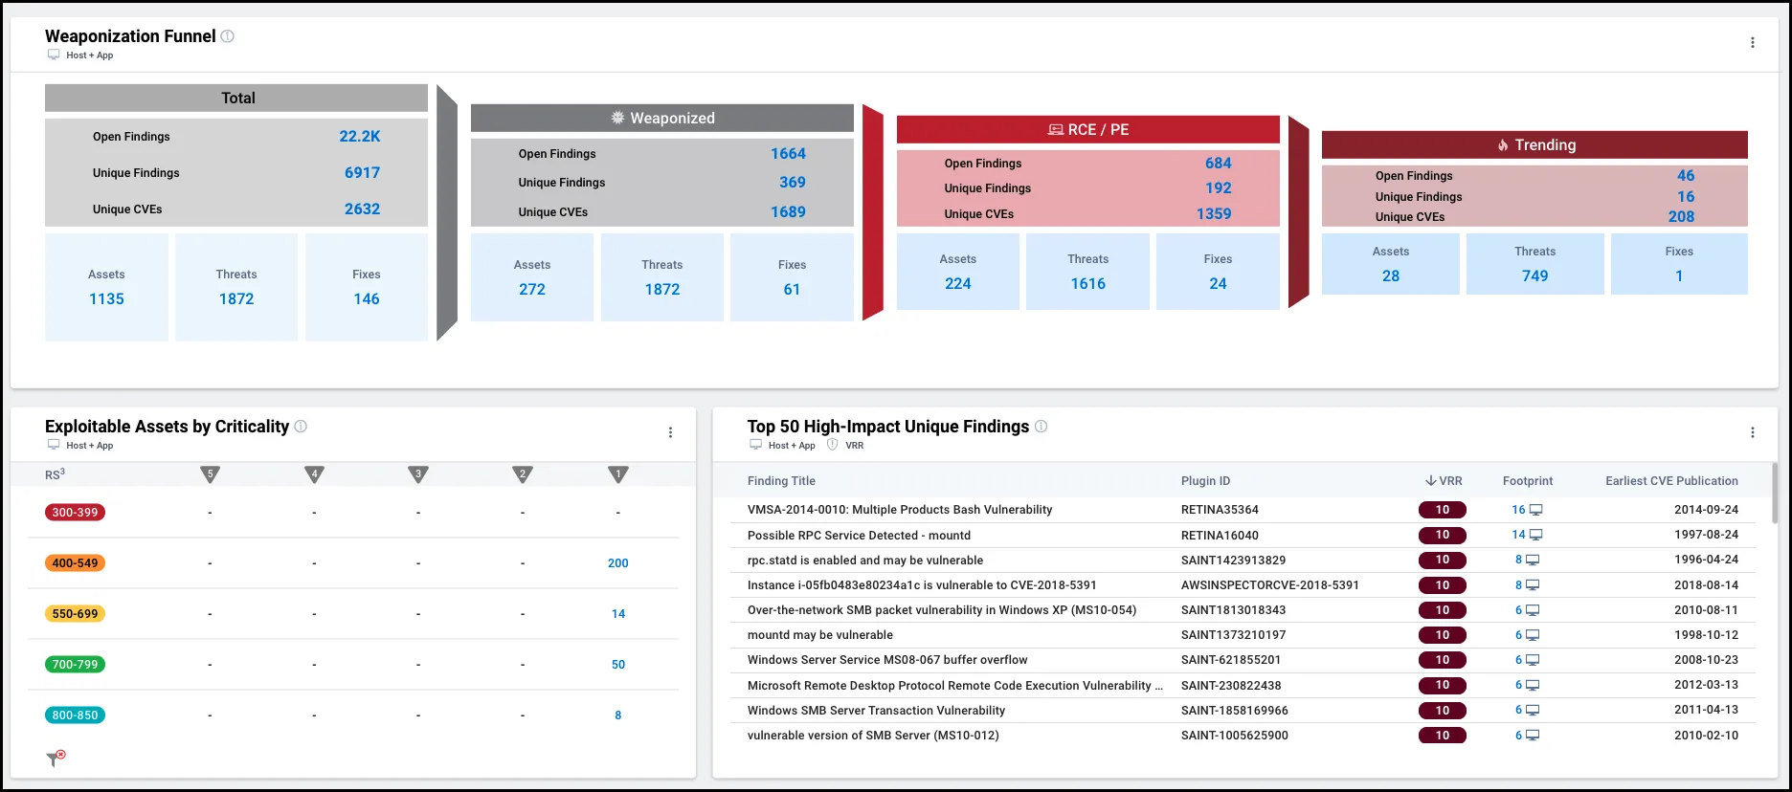Open RCE / PE open findings 684
The height and width of the screenshot is (792, 1792).
(1219, 164)
